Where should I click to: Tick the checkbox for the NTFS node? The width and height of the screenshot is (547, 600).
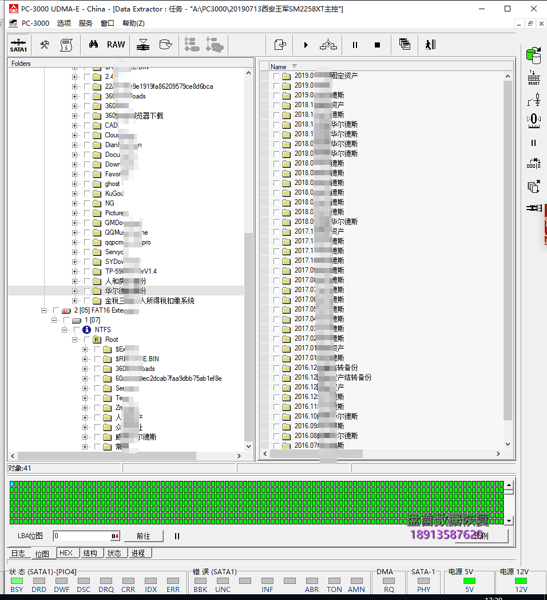(77, 329)
